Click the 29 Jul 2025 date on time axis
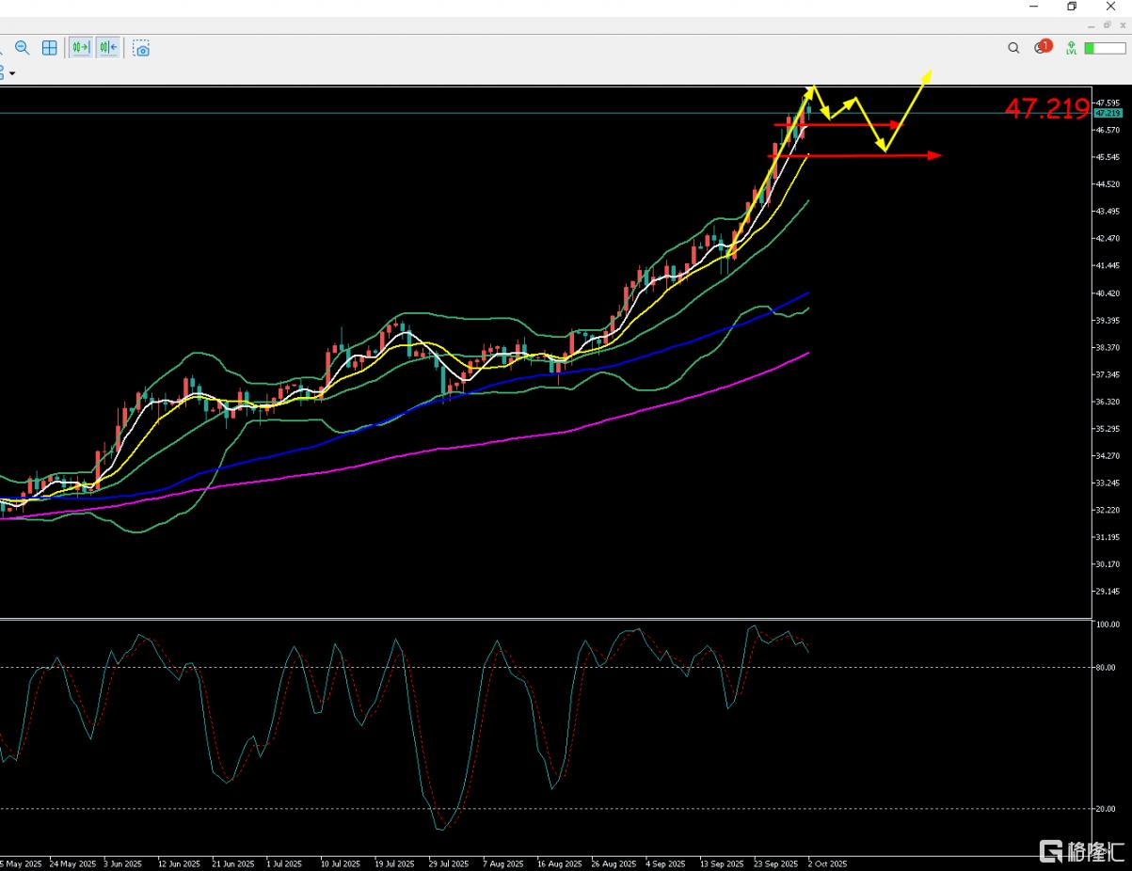This screenshot has width=1132, height=871. (x=449, y=863)
